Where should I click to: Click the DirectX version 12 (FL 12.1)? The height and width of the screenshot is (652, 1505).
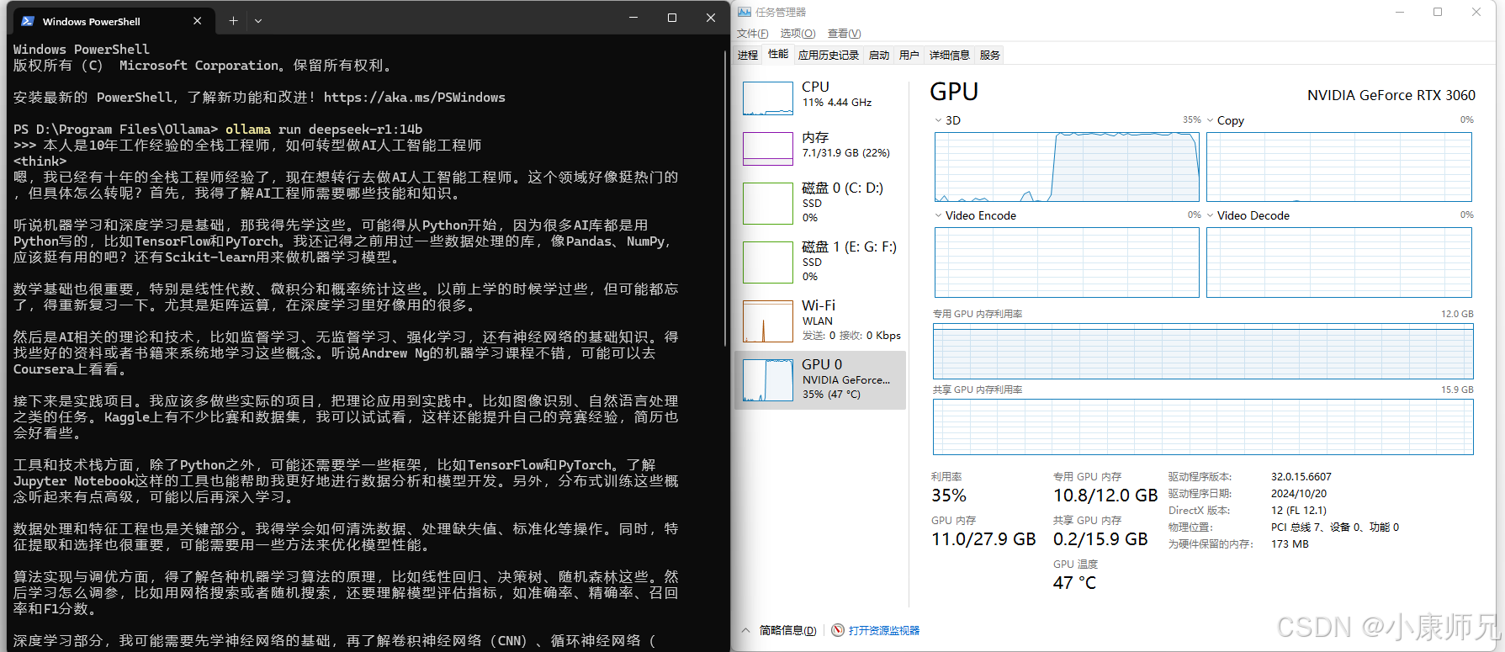pos(1299,511)
